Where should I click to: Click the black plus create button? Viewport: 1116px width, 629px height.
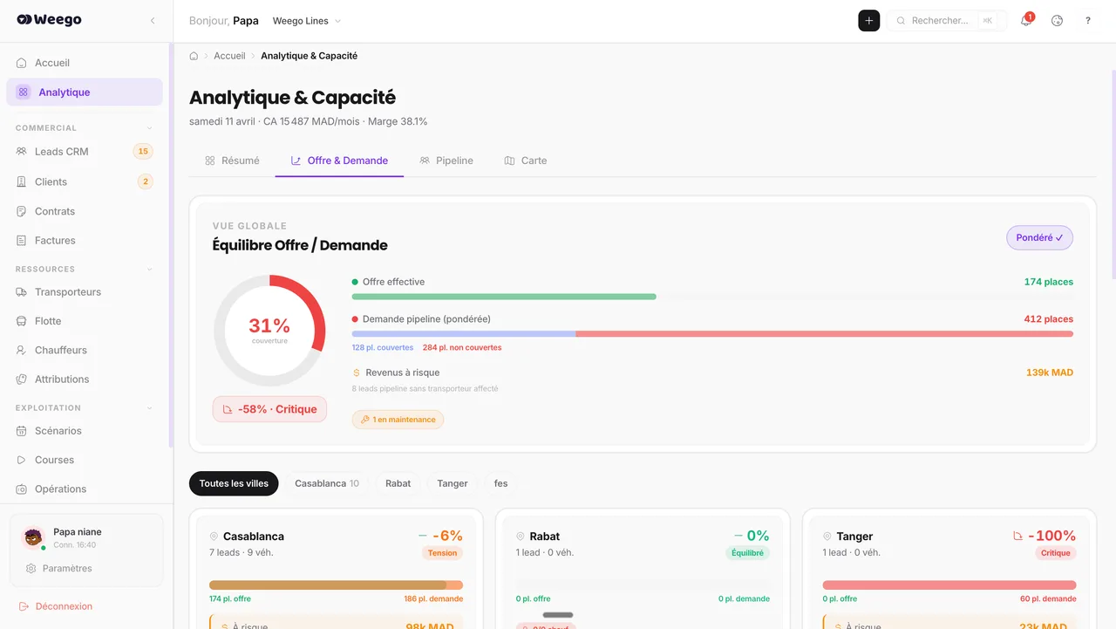(x=868, y=21)
